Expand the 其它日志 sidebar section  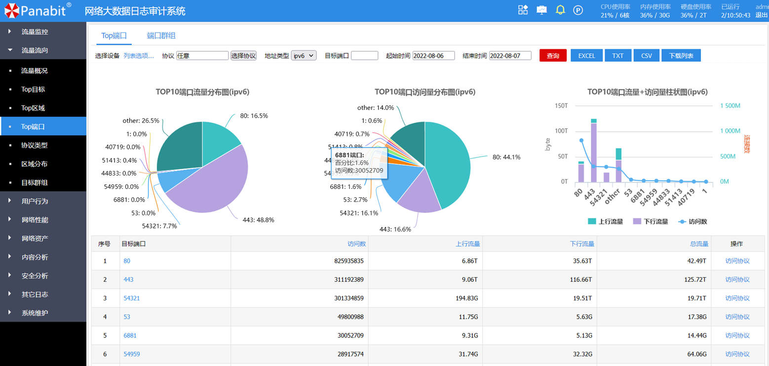43,294
